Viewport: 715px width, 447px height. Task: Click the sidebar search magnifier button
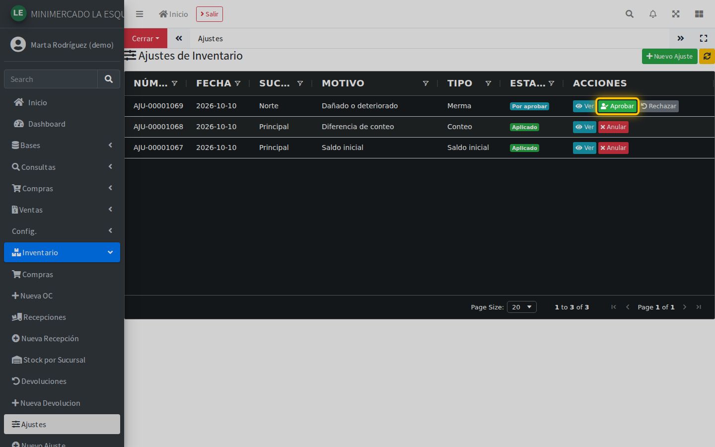(109, 79)
